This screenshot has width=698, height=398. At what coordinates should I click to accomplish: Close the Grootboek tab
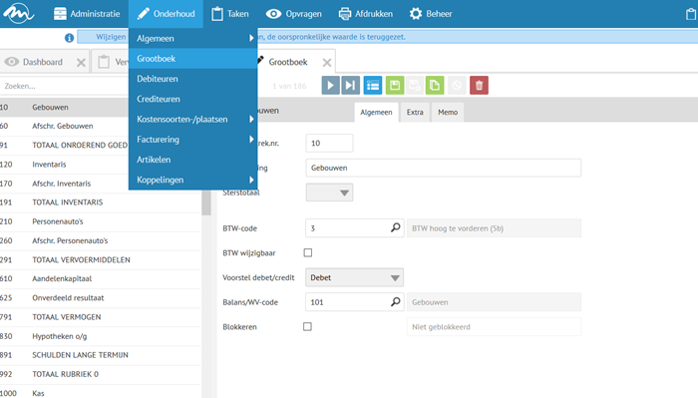tap(327, 62)
